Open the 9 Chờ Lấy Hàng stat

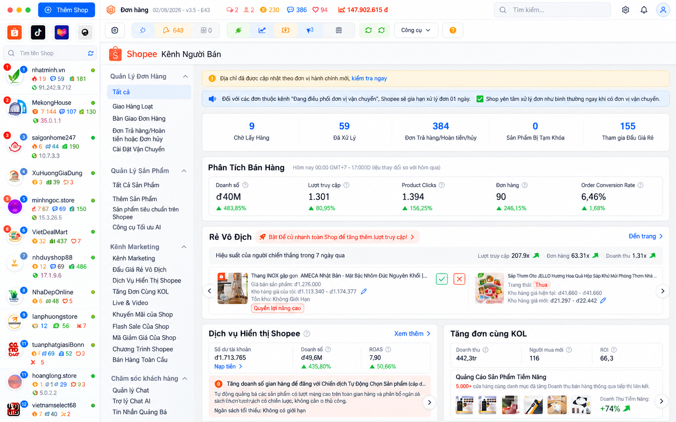pos(251,131)
